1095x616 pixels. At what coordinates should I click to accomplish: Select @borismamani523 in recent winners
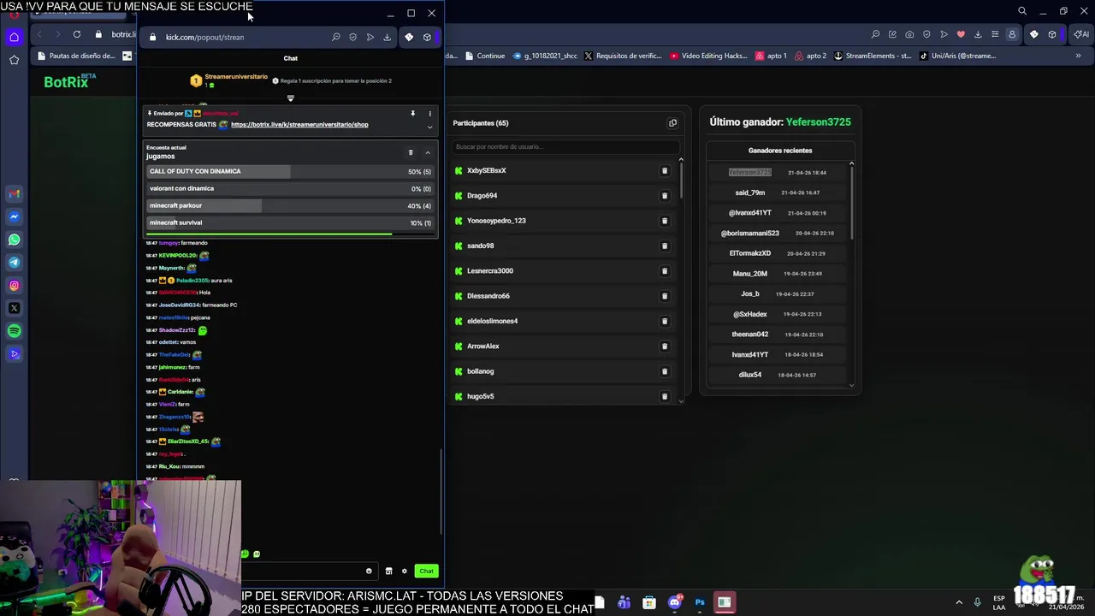click(x=749, y=233)
